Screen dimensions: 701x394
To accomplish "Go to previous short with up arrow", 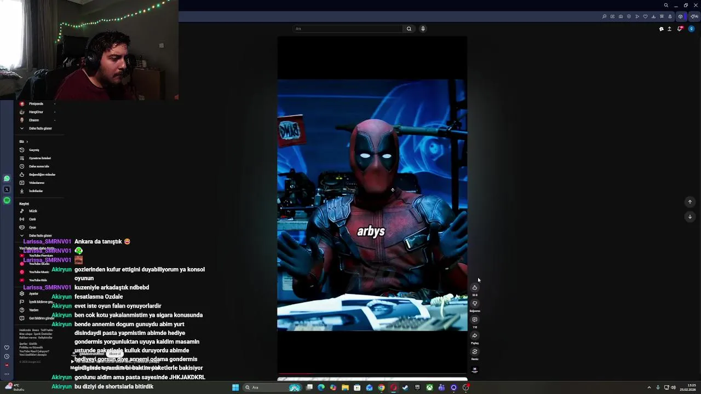I will 690,202.
